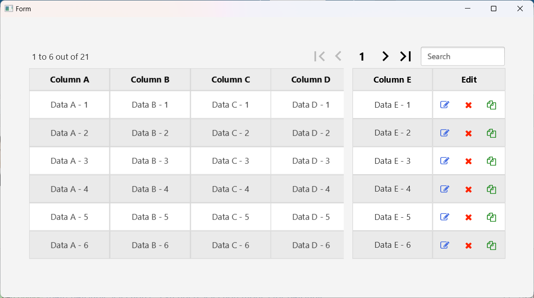Go to the first page arrow

(319, 57)
